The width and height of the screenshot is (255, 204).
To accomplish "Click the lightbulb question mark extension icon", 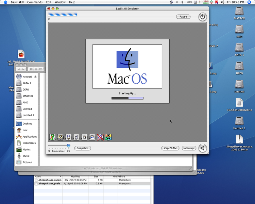I will [60, 137].
